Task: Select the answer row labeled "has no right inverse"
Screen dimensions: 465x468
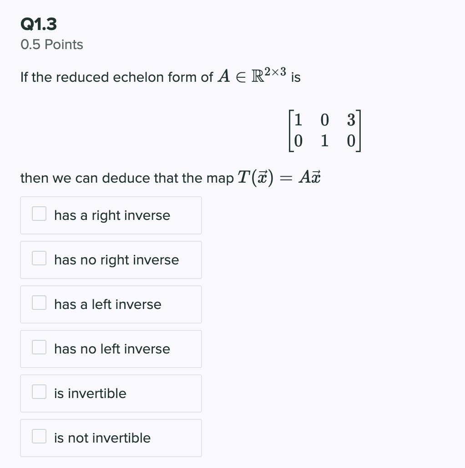Action: [111, 259]
